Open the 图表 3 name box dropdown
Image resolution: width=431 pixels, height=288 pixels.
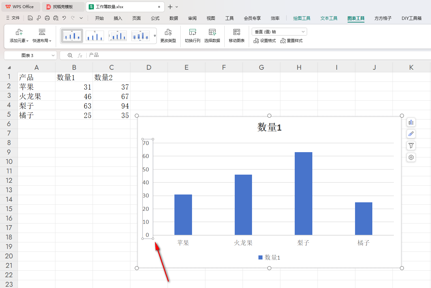(53, 55)
